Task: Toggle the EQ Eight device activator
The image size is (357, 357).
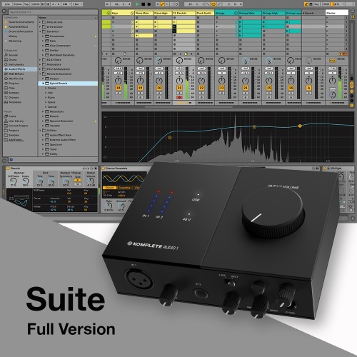Action: click(325, 169)
